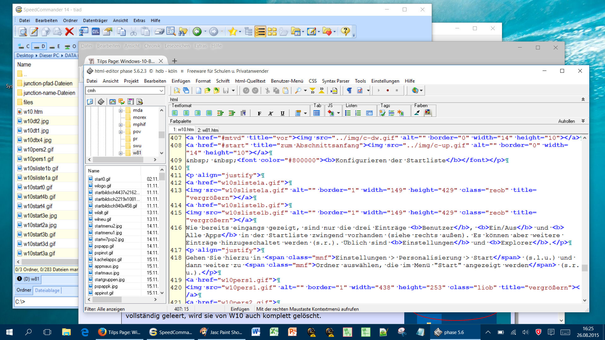Click the record macro red dot icon
Viewport: 605px width, 340px height.
tap(388, 91)
